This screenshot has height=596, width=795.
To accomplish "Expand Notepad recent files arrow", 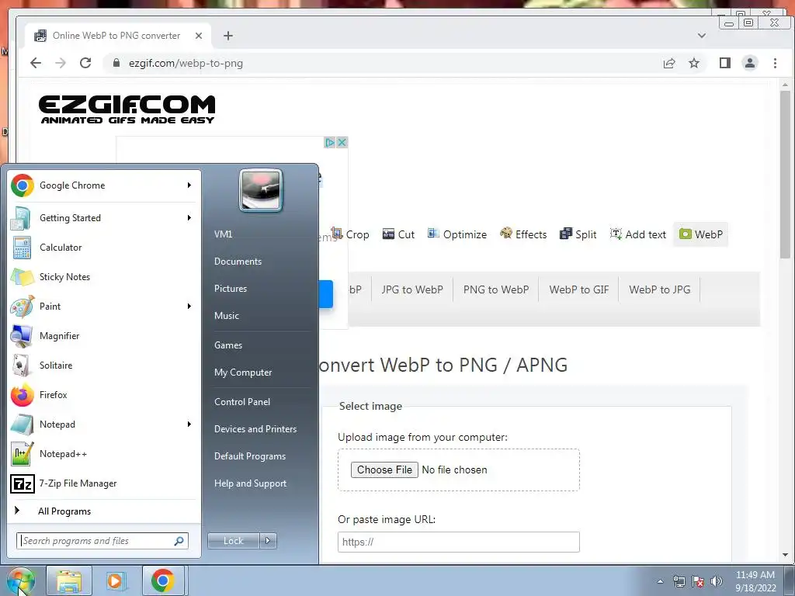I will (189, 424).
